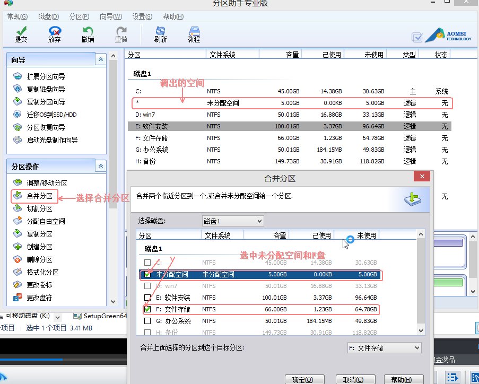Click the 放弃 (Discard) toolbar icon

click(x=54, y=33)
